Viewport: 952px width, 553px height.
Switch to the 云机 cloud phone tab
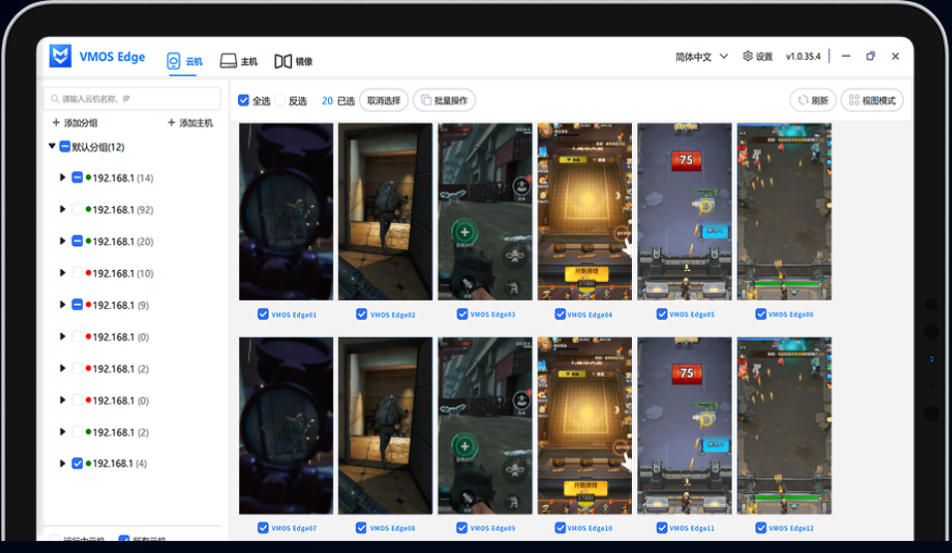click(184, 62)
